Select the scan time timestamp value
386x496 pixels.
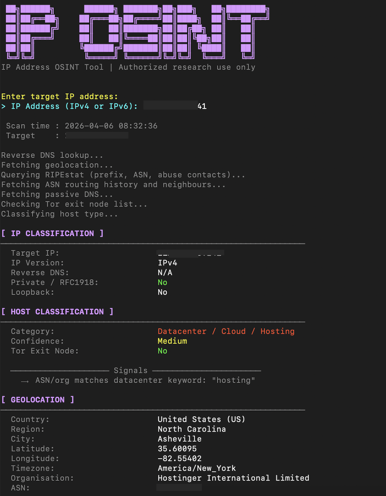(x=111, y=126)
